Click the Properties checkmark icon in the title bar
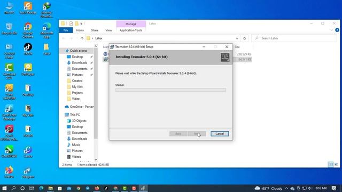This screenshot has width=342, height=192. point(71,23)
